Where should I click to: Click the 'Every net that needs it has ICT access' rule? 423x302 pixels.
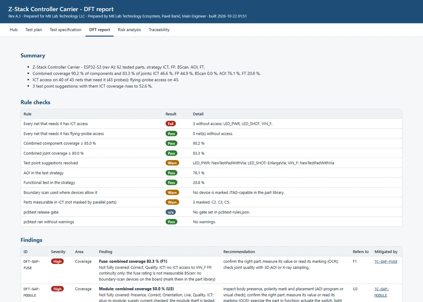point(56,124)
